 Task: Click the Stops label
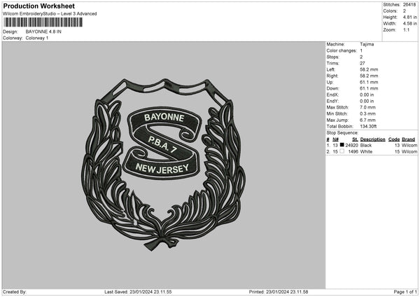tap(332, 57)
